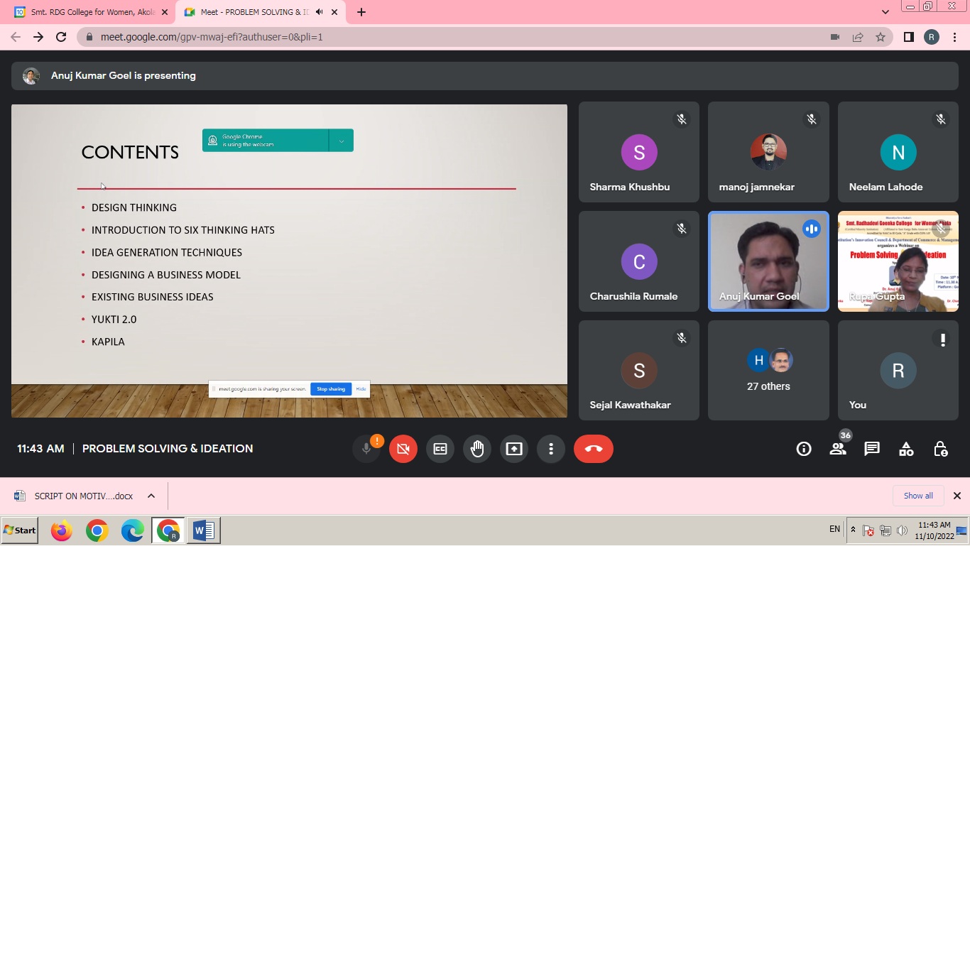
Task: Open a new browser tab
Action: tap(361, 12)
